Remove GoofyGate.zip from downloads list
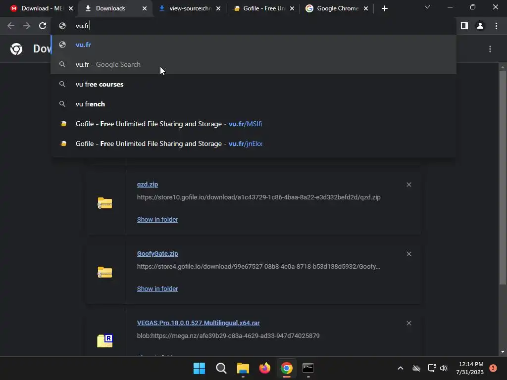507x380 pixels. (x=408, y=254)
